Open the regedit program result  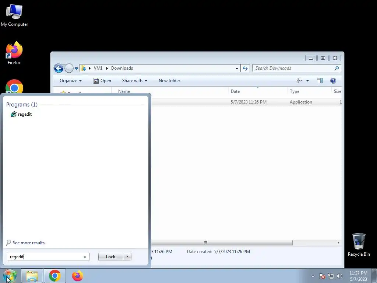(x=21, y=114)
